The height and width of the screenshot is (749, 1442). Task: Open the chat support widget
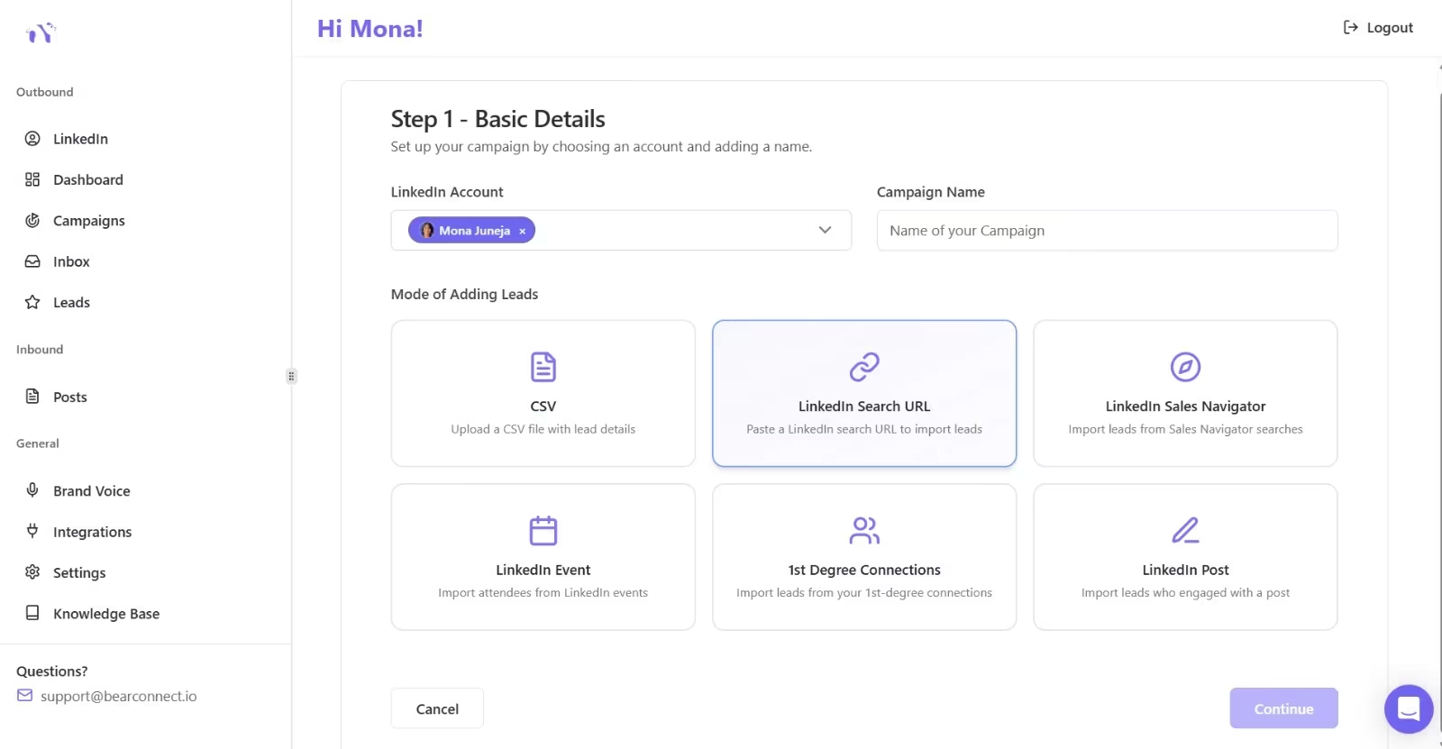[x=1409, y=709]
